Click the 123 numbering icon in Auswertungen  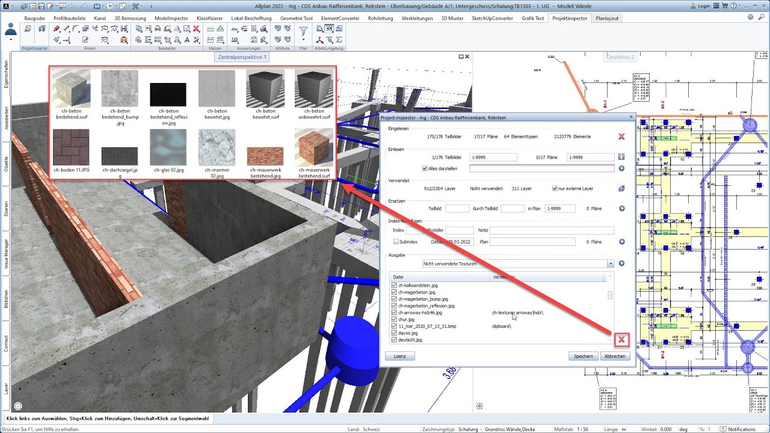[x=235, y=40]
